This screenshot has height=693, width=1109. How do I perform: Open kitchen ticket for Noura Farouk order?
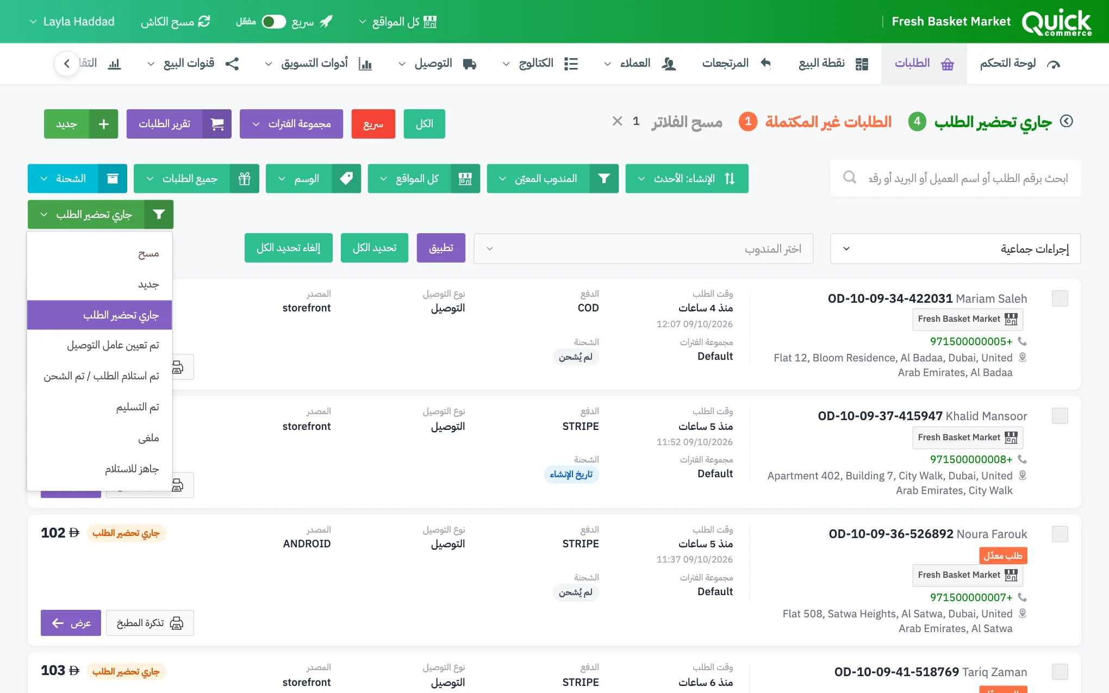point(149,623)
